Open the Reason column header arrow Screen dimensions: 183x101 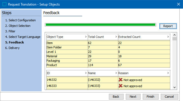(168, 73)
